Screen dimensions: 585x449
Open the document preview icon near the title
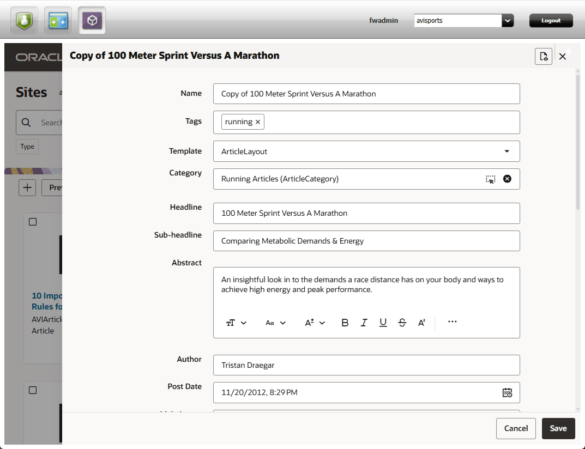tap(543, 56)
